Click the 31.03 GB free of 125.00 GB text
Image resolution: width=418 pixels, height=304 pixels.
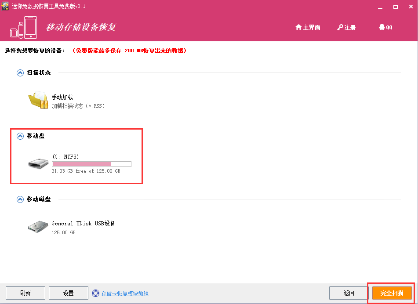click(86, 171)
